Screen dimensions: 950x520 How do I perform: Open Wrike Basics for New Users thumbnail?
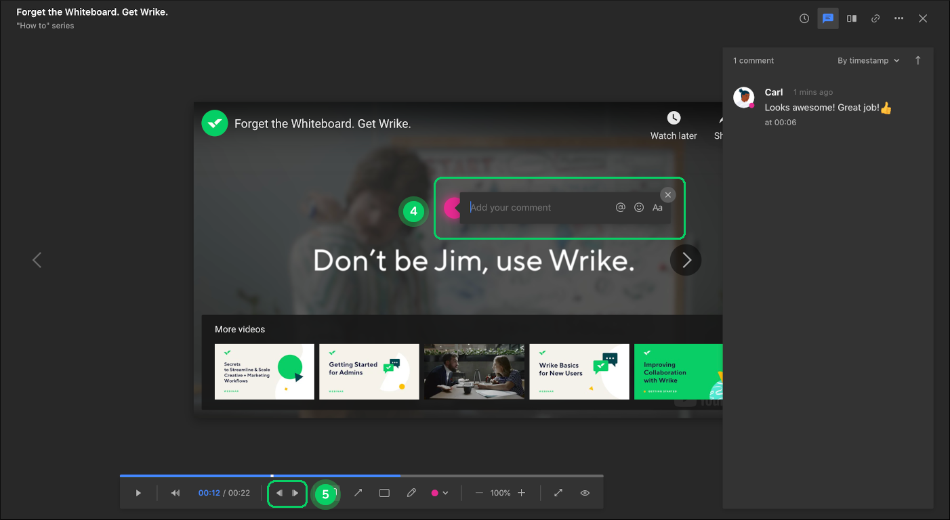[579, 372]
